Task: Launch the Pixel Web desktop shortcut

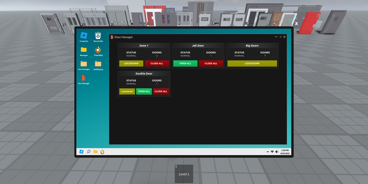Action: coord(98,51)
